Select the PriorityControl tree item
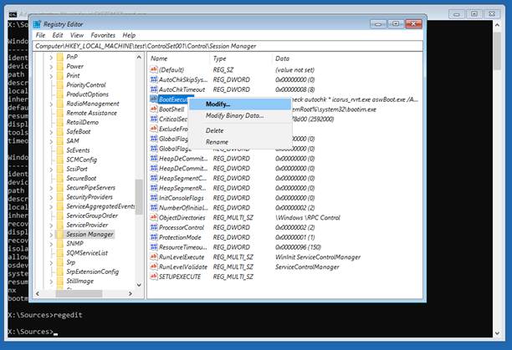 click(86, 84)
